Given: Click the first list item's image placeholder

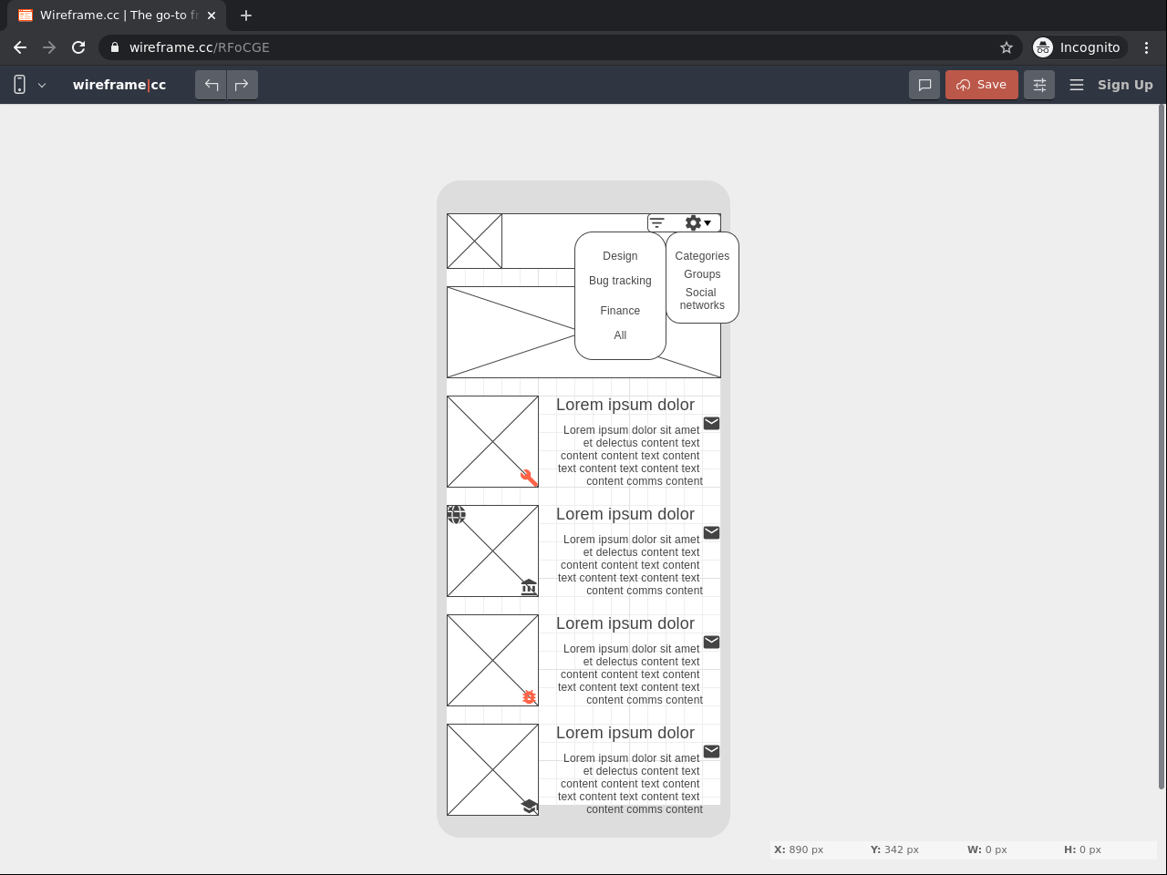Looking at the screenshot, I should pos(492,441).
